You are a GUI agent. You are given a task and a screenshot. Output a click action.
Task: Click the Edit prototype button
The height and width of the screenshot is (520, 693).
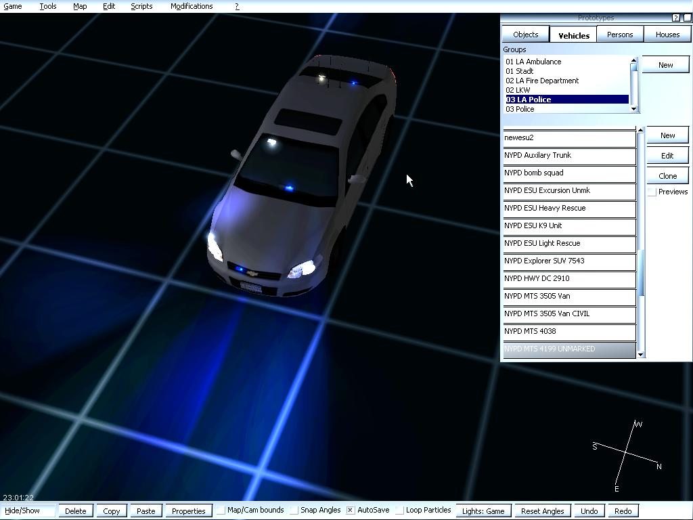pos(667,156)
